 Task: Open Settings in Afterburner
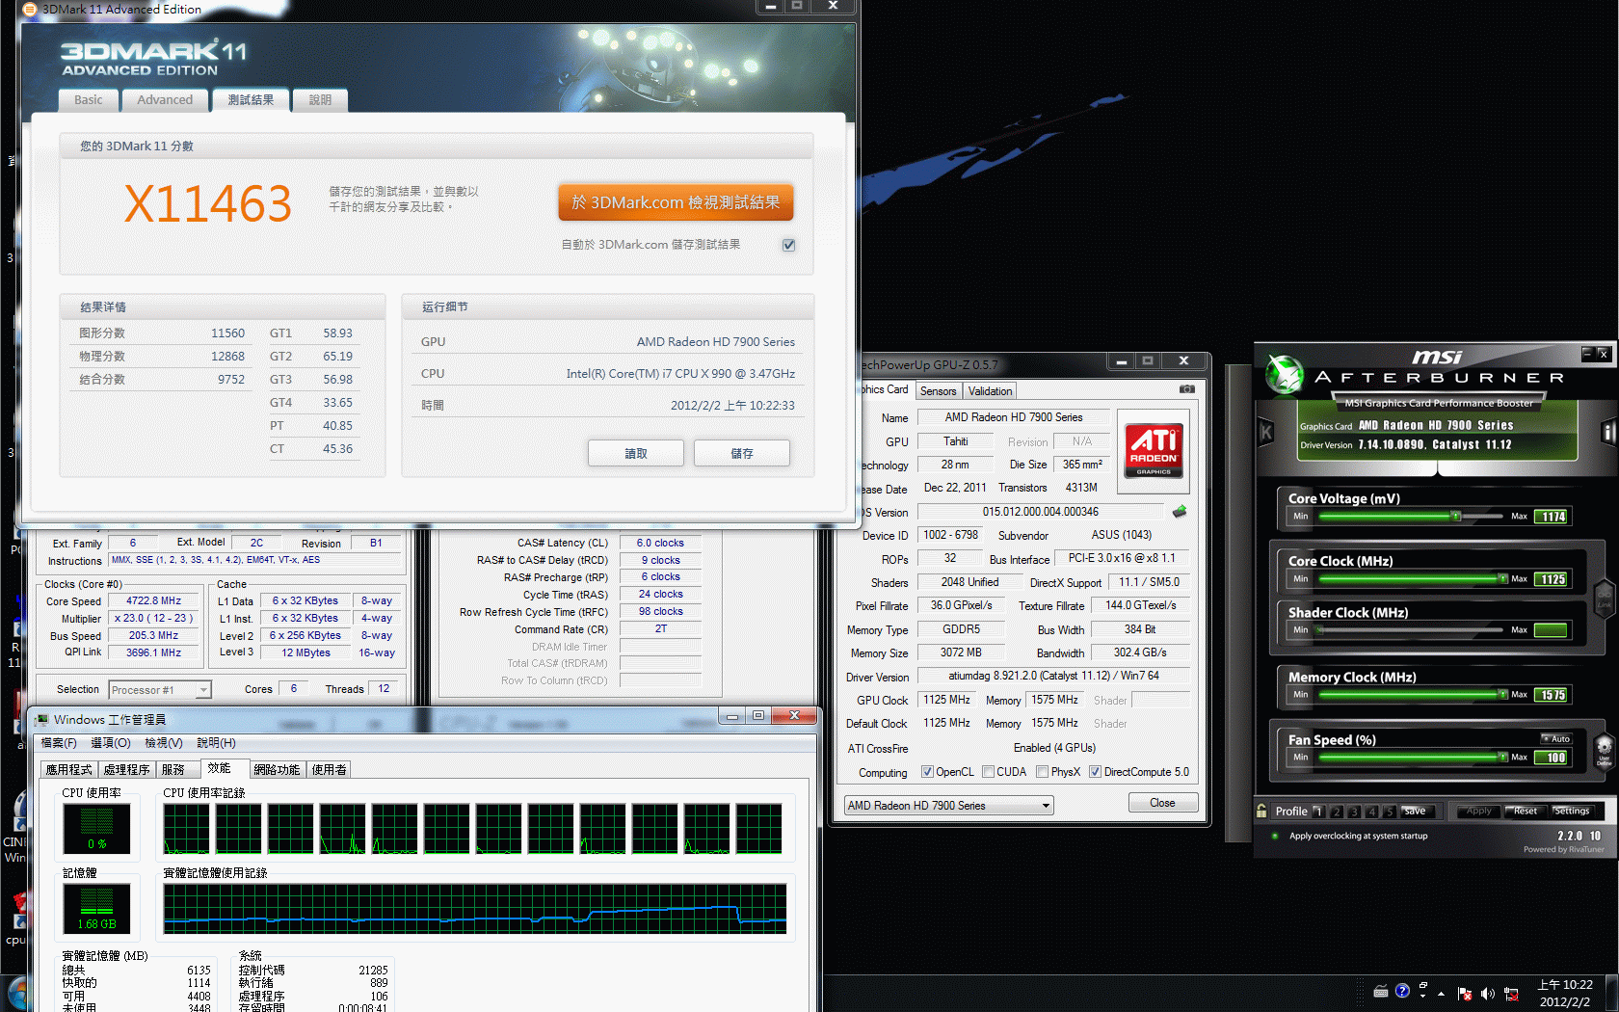click(1572, 812)
